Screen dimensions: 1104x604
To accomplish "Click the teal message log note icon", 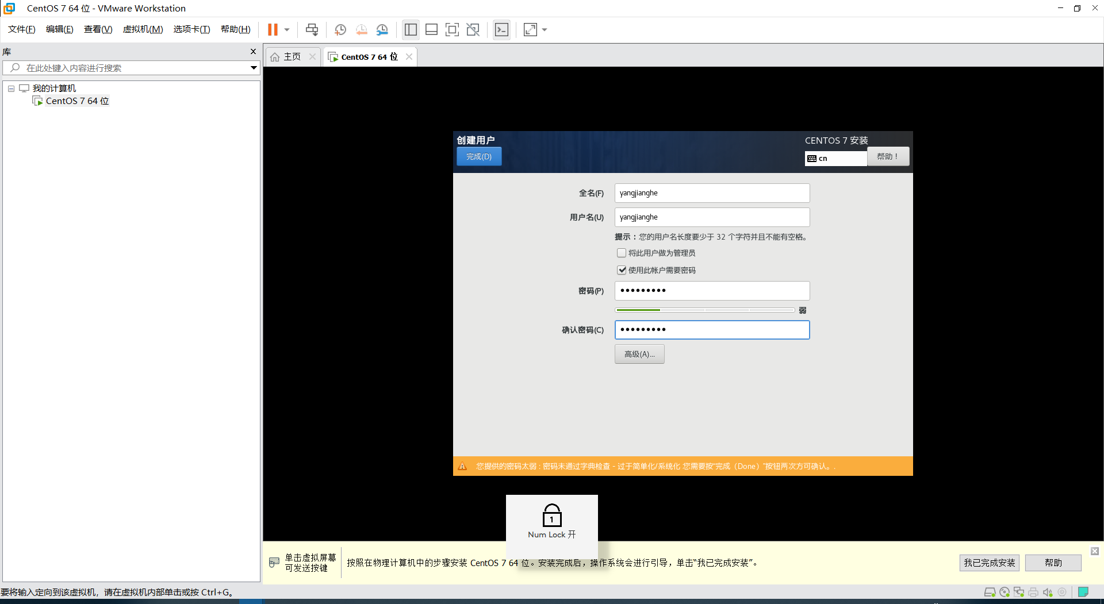I will point(1083,592).
